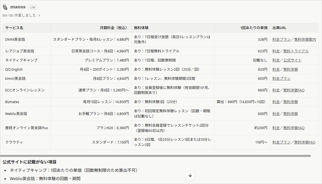This screenshot has width=322, height=184.
Task: Click the 毎月15回レッスン：14,850円 cell
Action: pos(91,102)
